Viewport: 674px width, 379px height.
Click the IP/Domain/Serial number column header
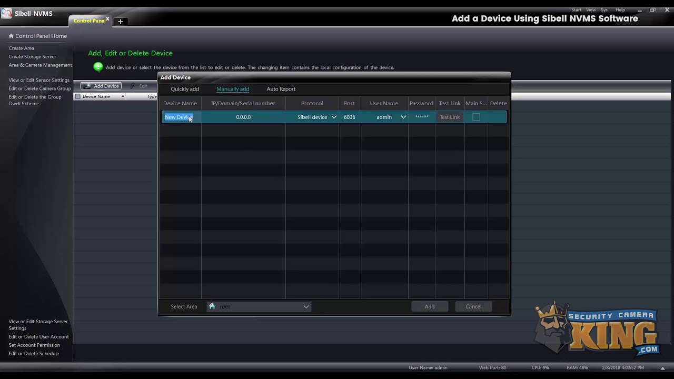coord(243,103)
